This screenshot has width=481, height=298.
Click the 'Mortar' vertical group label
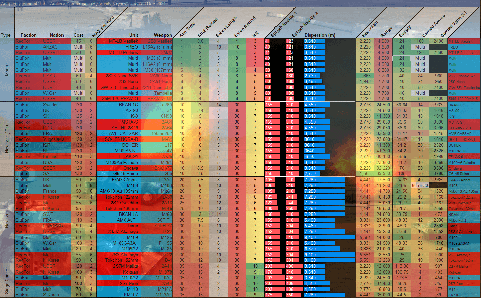tap(7, 70)
